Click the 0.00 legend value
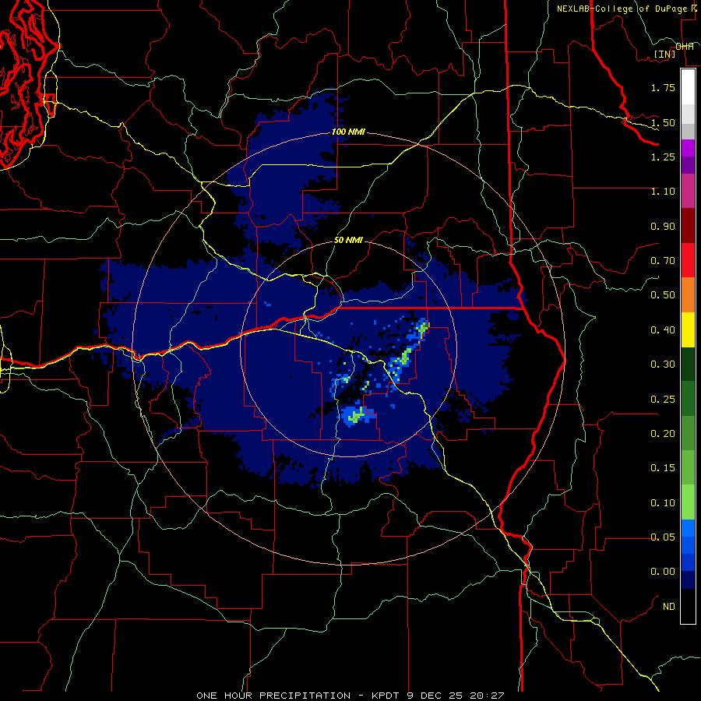Viewport: 701px width, 701px height. 663,572
